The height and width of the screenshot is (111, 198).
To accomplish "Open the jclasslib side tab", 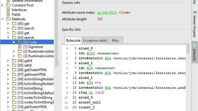I will click(195, 52).
